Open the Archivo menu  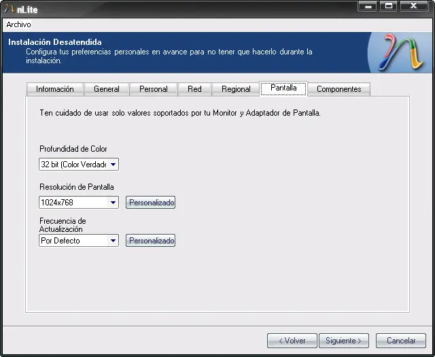click(18, 24)
